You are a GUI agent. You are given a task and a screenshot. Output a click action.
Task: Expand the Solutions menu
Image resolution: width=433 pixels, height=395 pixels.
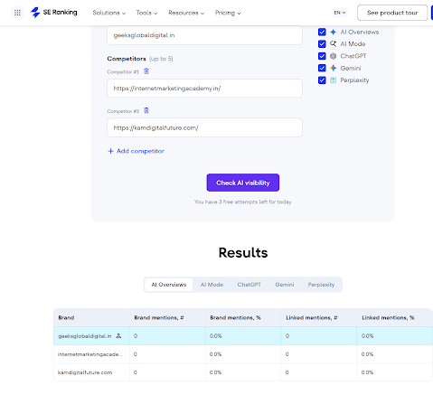pos(109,13)
